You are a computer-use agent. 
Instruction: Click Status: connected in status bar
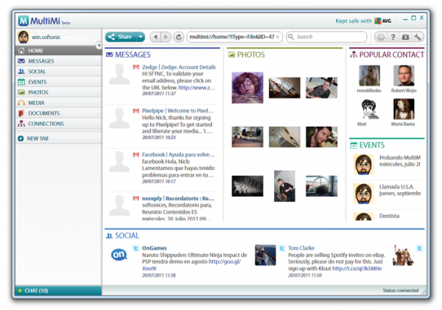[400, 290]
